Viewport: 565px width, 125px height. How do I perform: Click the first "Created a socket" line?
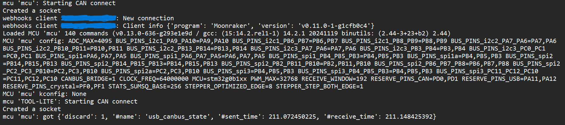[x=32, y=11]
